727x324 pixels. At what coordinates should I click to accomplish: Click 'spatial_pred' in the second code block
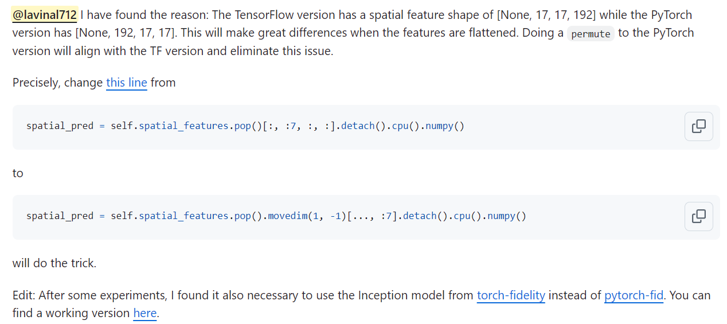coord(60,216)
